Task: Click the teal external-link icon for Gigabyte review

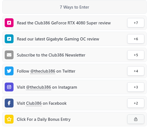Action: pyautogui.click(x=9, y=39)
